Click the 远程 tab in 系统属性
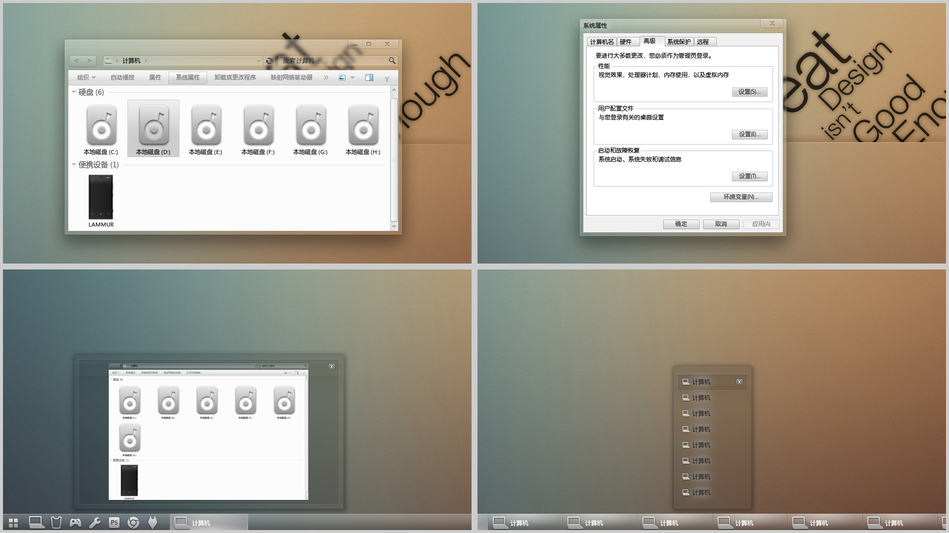The height and width of the screenshot is (533, 949). (703, 41)
